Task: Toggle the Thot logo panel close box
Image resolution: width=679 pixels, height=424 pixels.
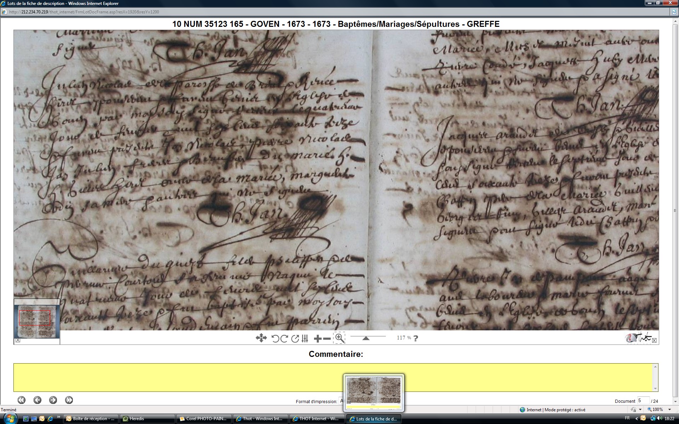Action: (x=654, y=340)
